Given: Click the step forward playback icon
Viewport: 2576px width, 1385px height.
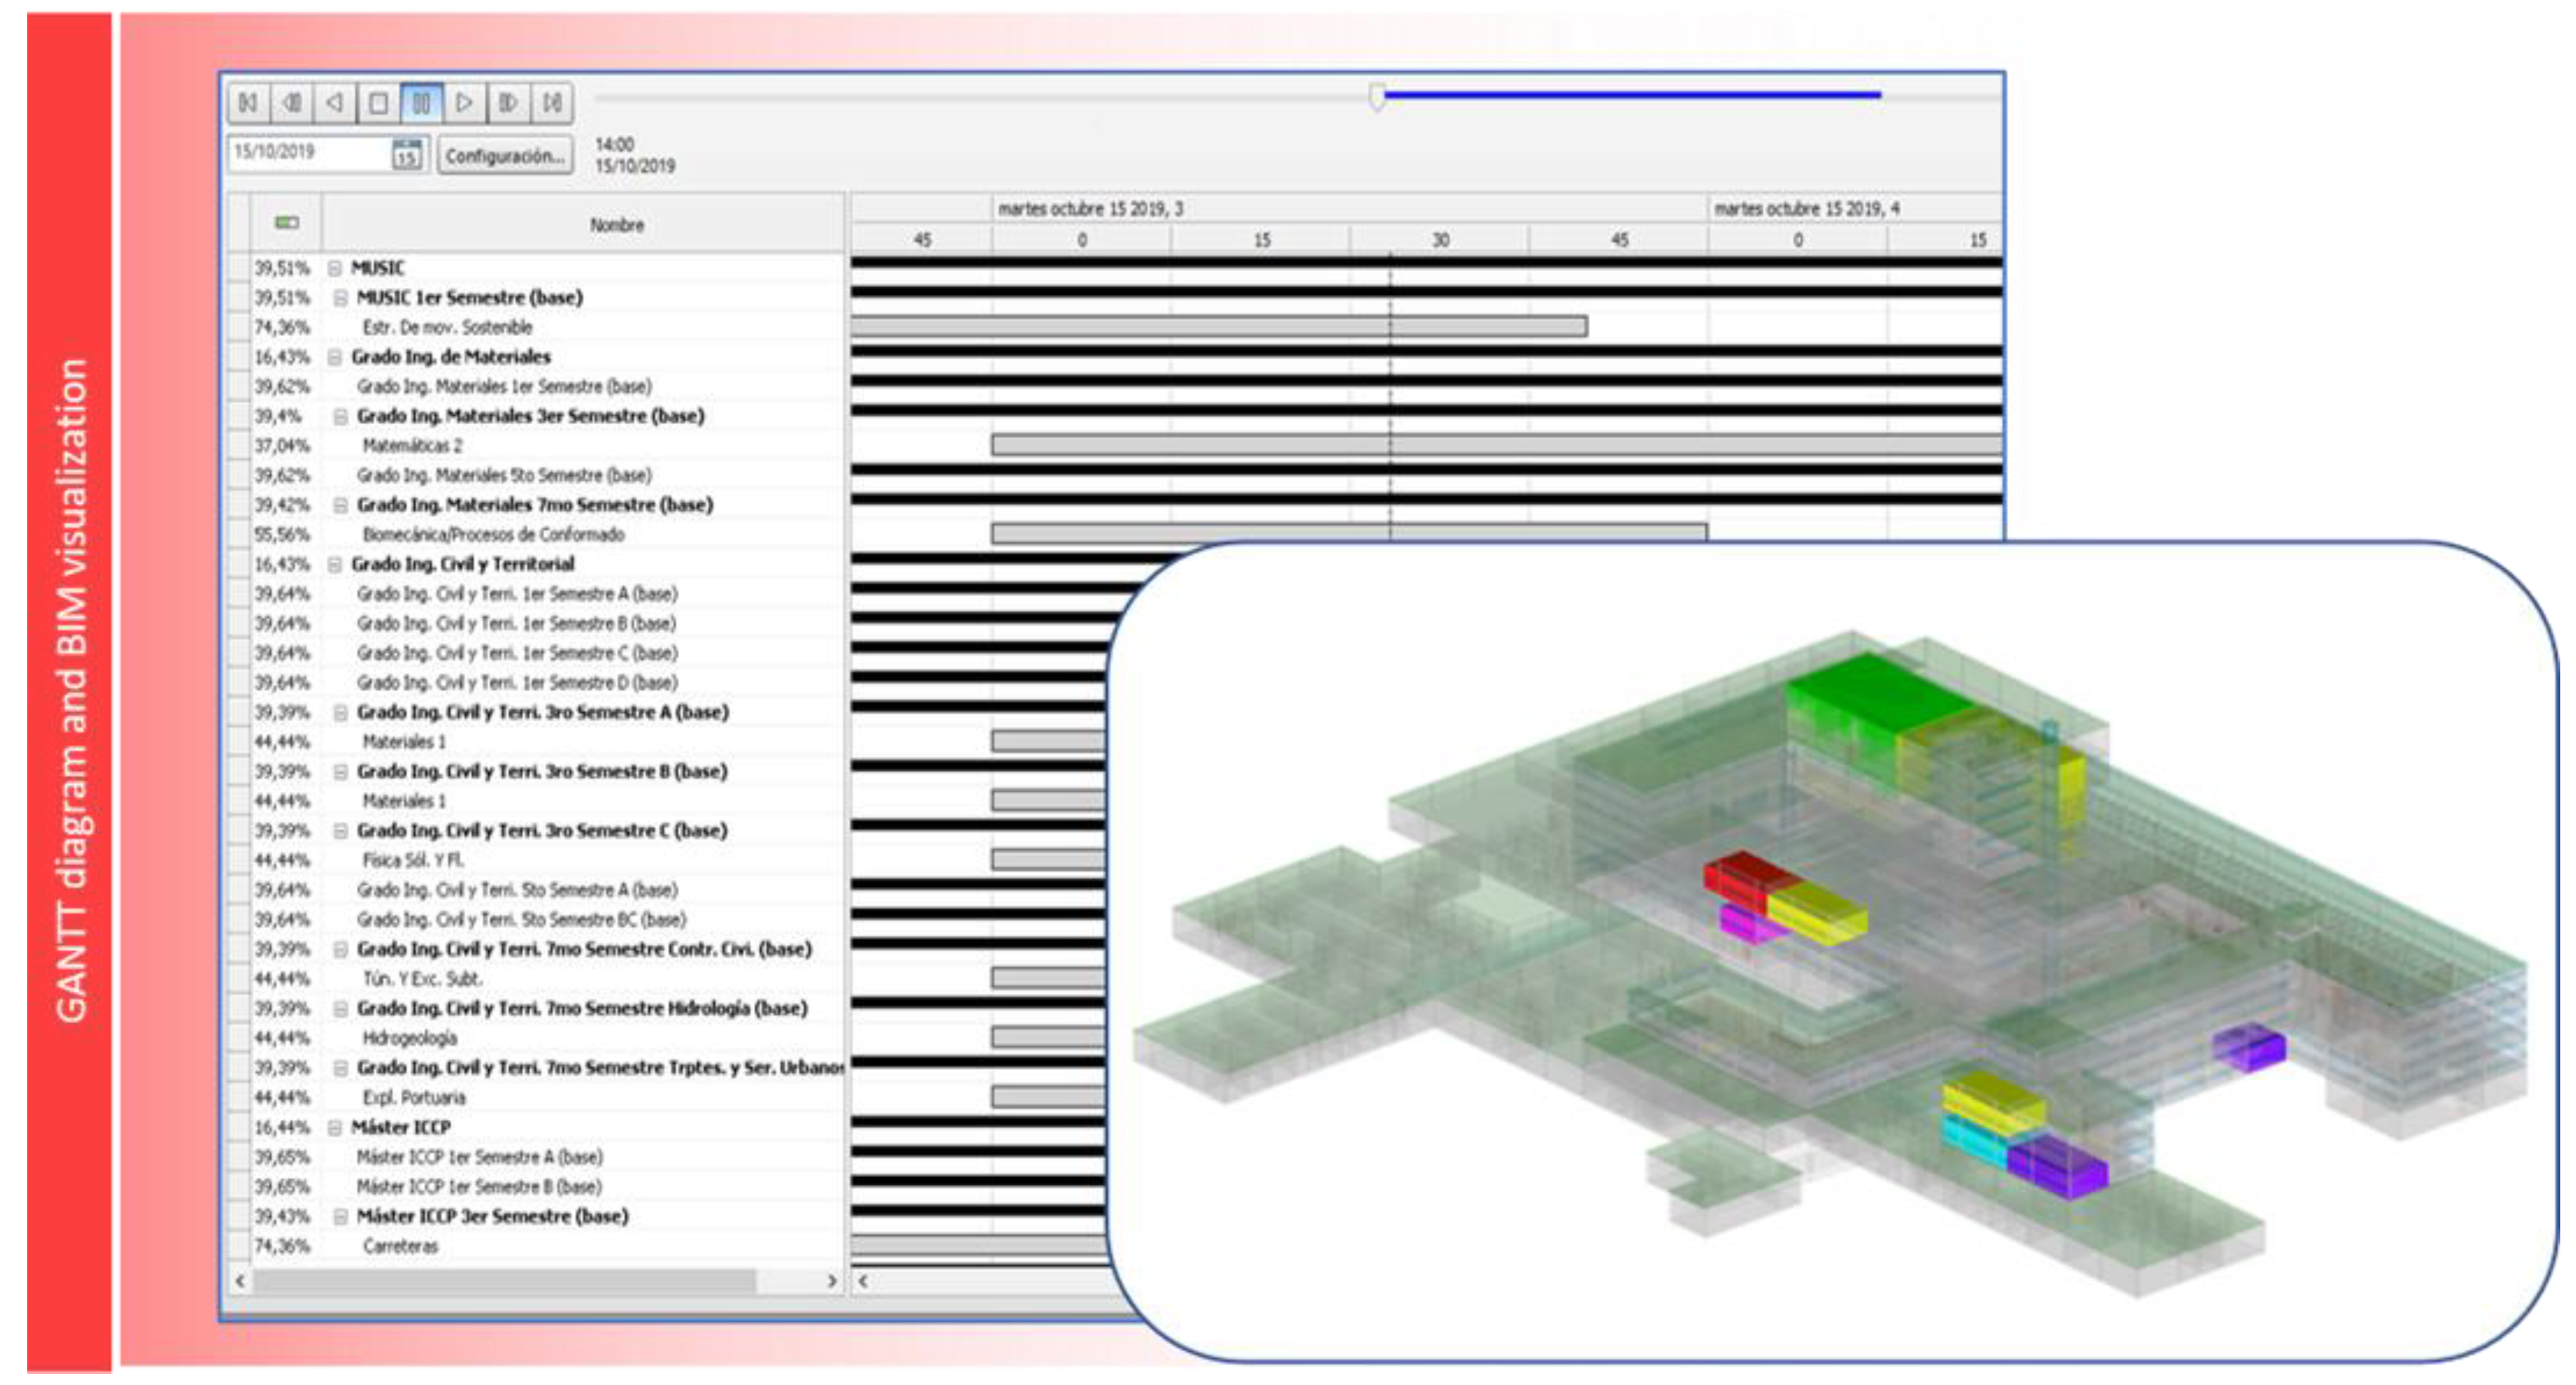Looking at the screenshot, I should point(508,103).
